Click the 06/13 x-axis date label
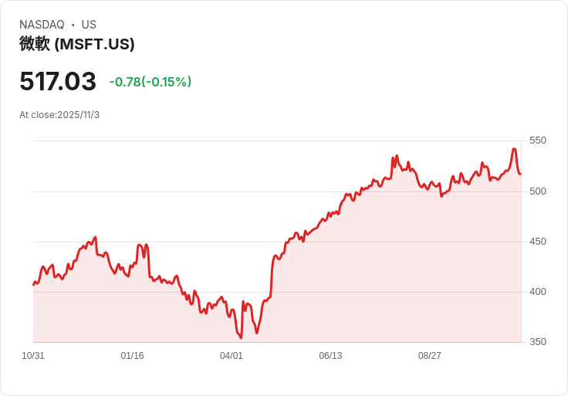This screenshot has width=568, height=396. tap(330, 355)
